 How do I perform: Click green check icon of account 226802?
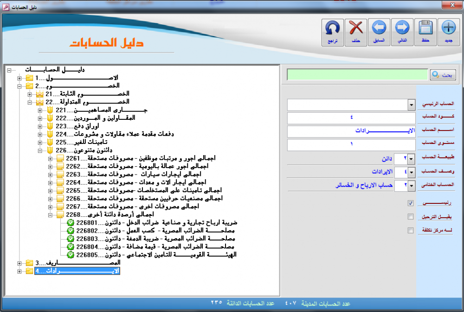[71, 231]
